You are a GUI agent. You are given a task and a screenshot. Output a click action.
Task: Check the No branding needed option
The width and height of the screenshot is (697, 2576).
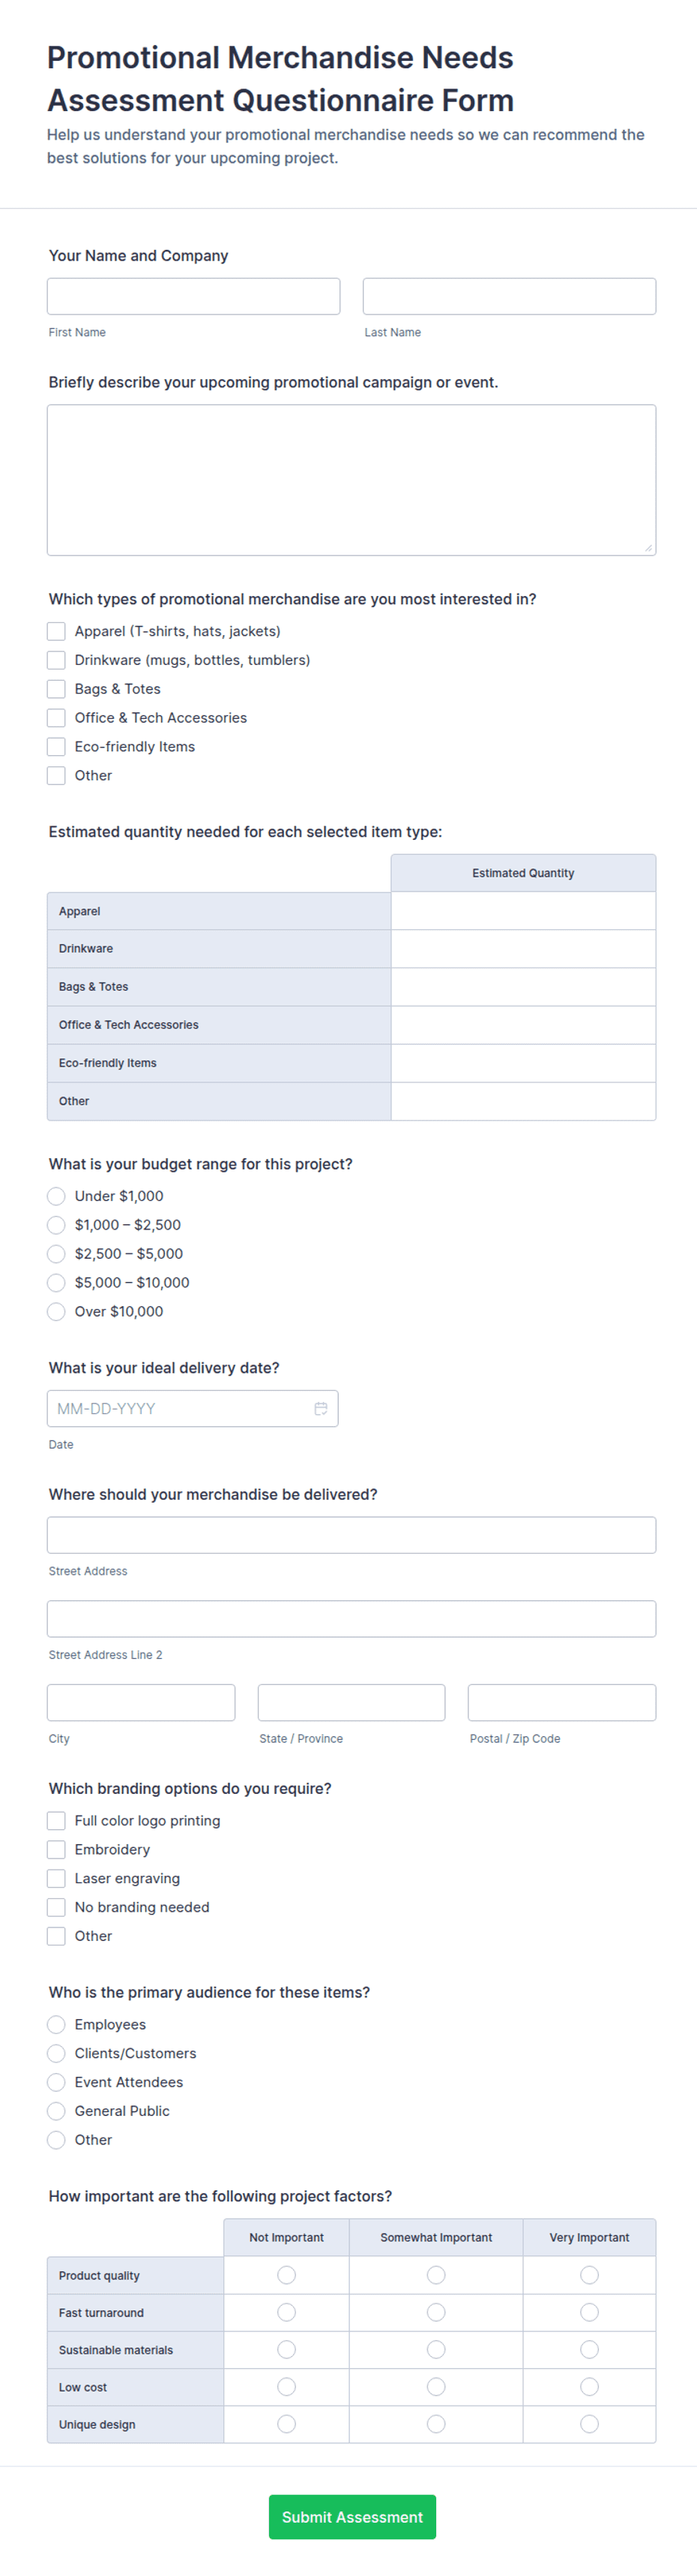click(56, 1907)
